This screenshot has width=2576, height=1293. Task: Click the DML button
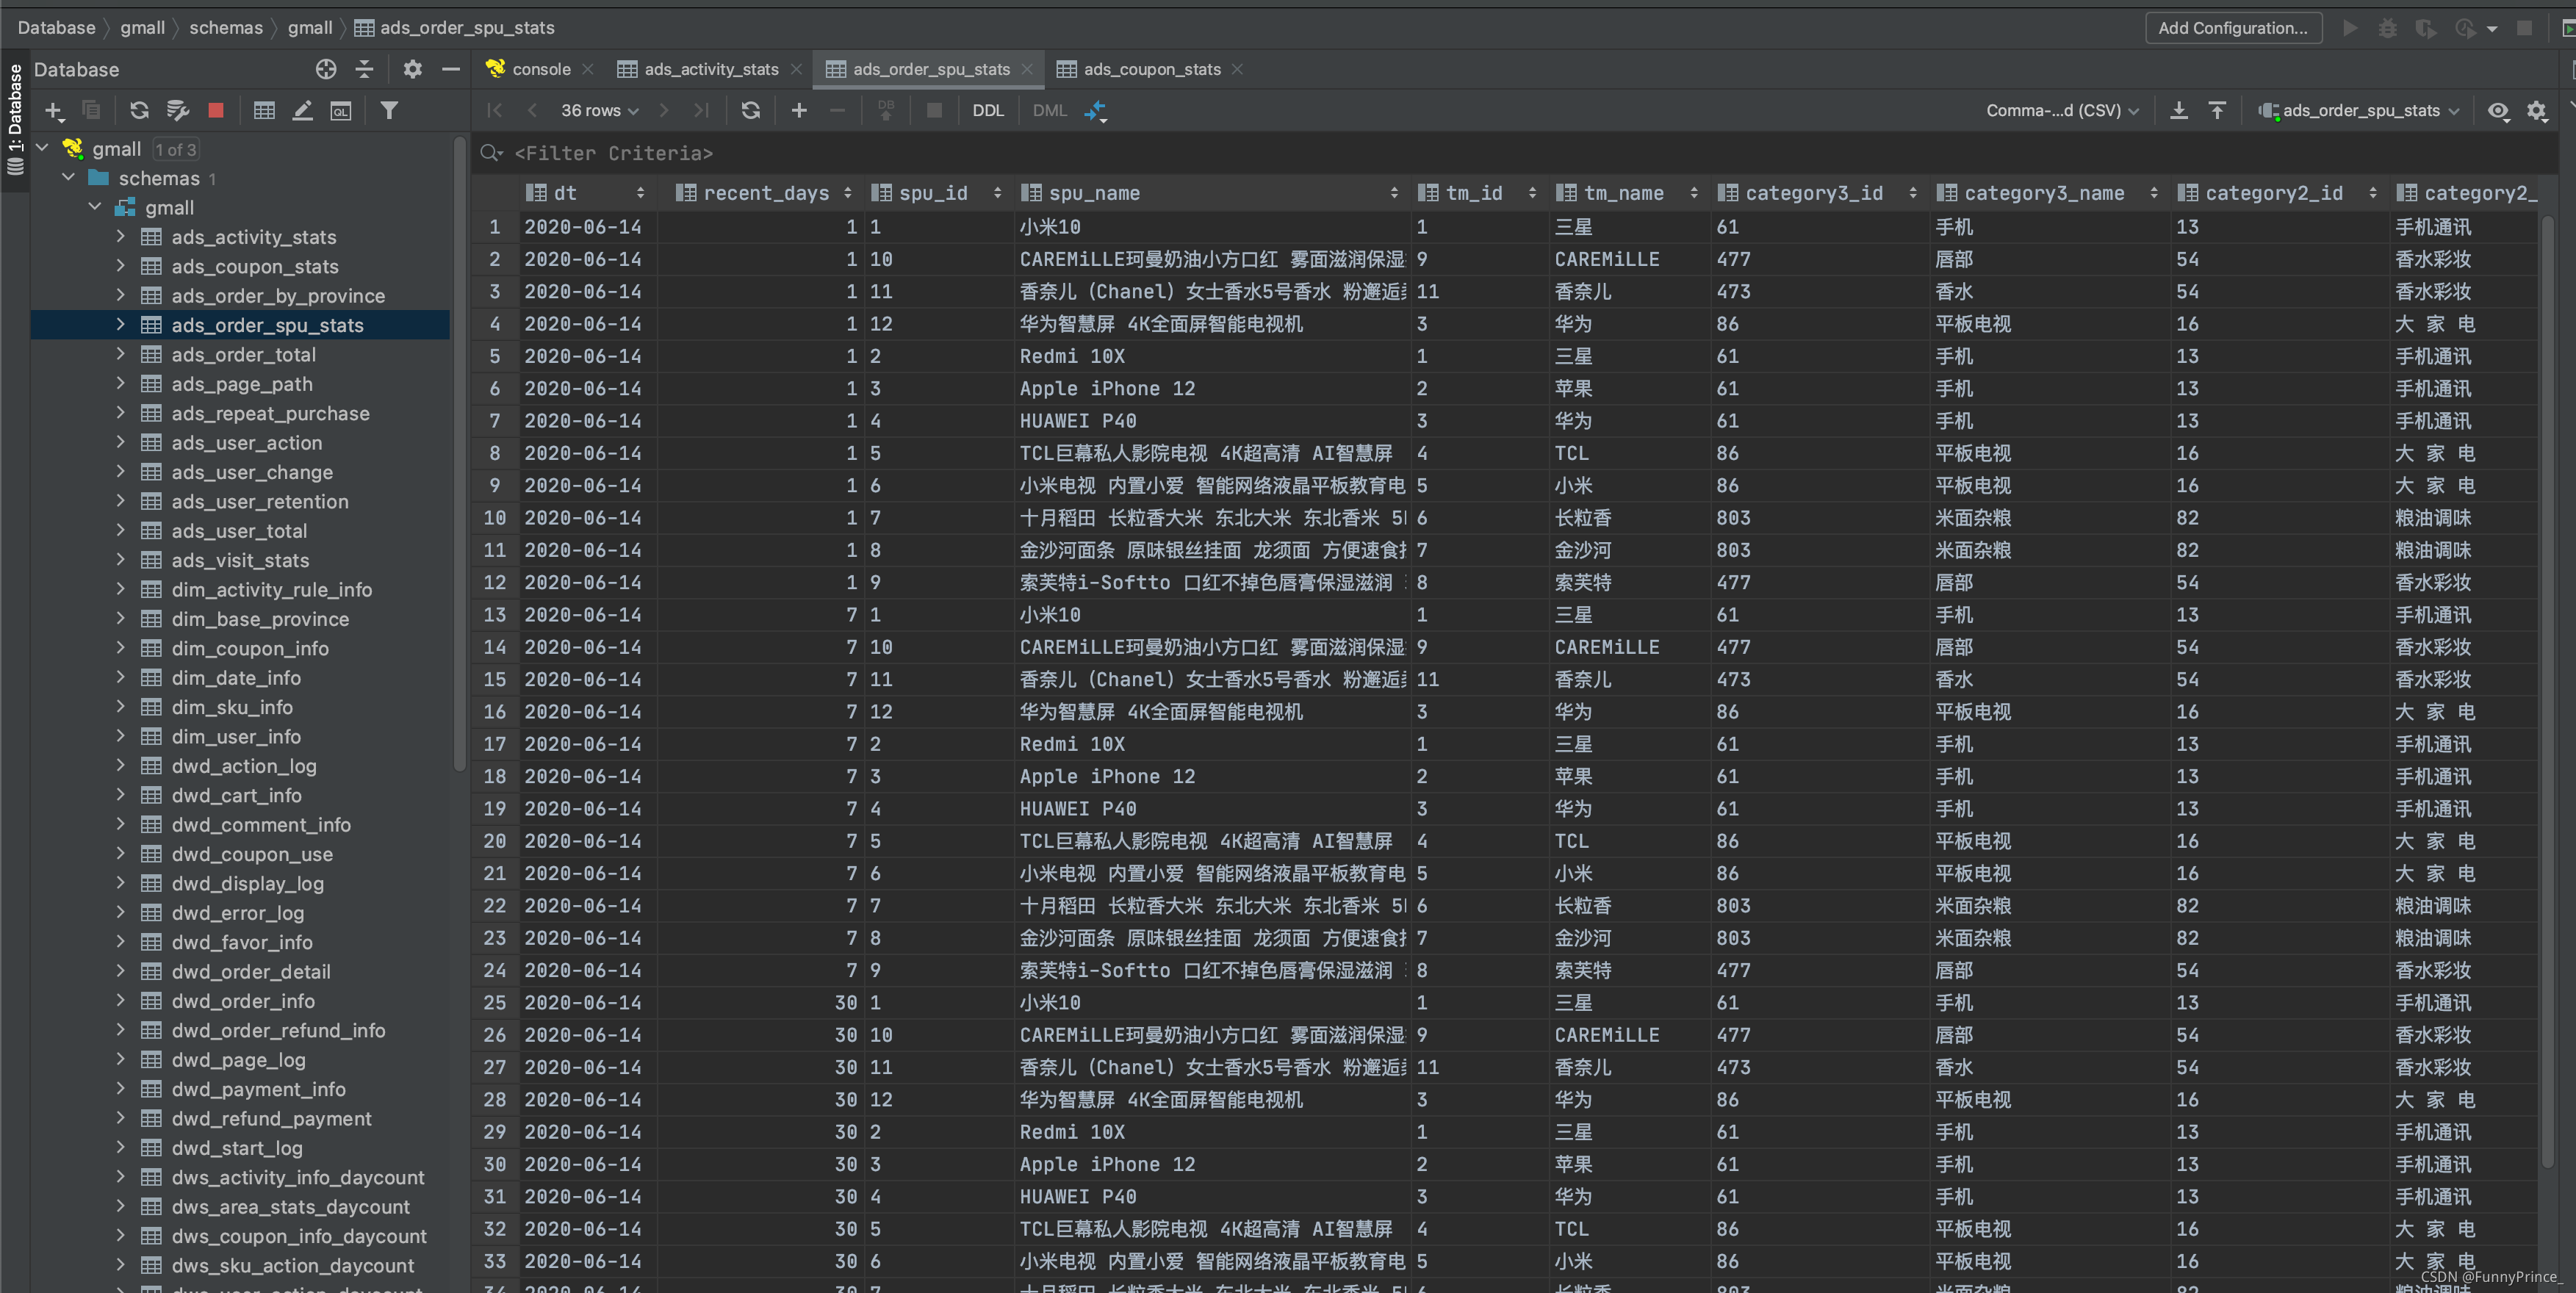1049,111
